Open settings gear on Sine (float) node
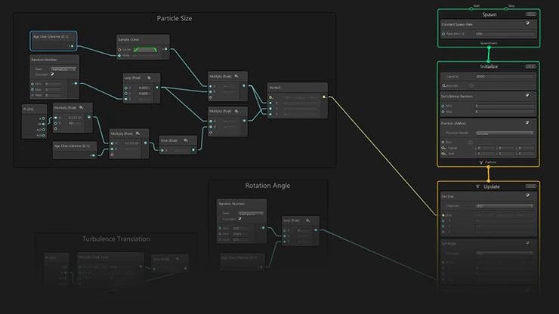The image size is (559, 314). click(x=185, y=140)
